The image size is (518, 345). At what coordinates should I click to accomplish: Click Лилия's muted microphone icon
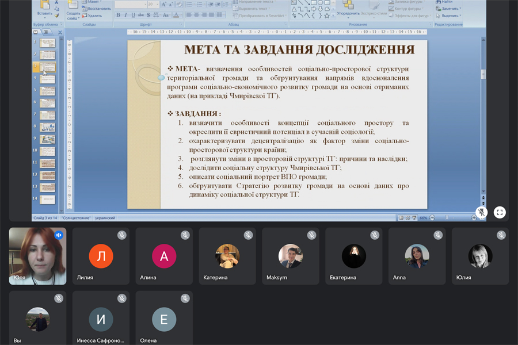pyautogui.click(x=122, y=235)
